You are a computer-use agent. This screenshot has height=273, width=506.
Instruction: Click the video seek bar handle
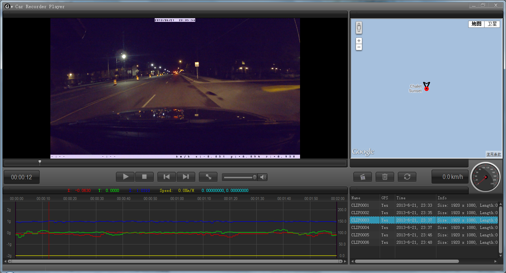point(40,162)
